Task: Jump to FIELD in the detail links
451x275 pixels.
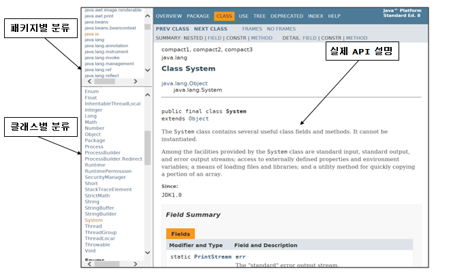Action: 309,38
